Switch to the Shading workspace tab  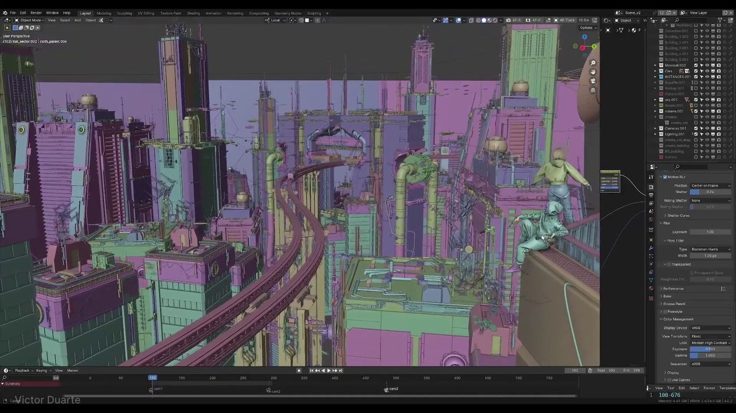point(194,13)
